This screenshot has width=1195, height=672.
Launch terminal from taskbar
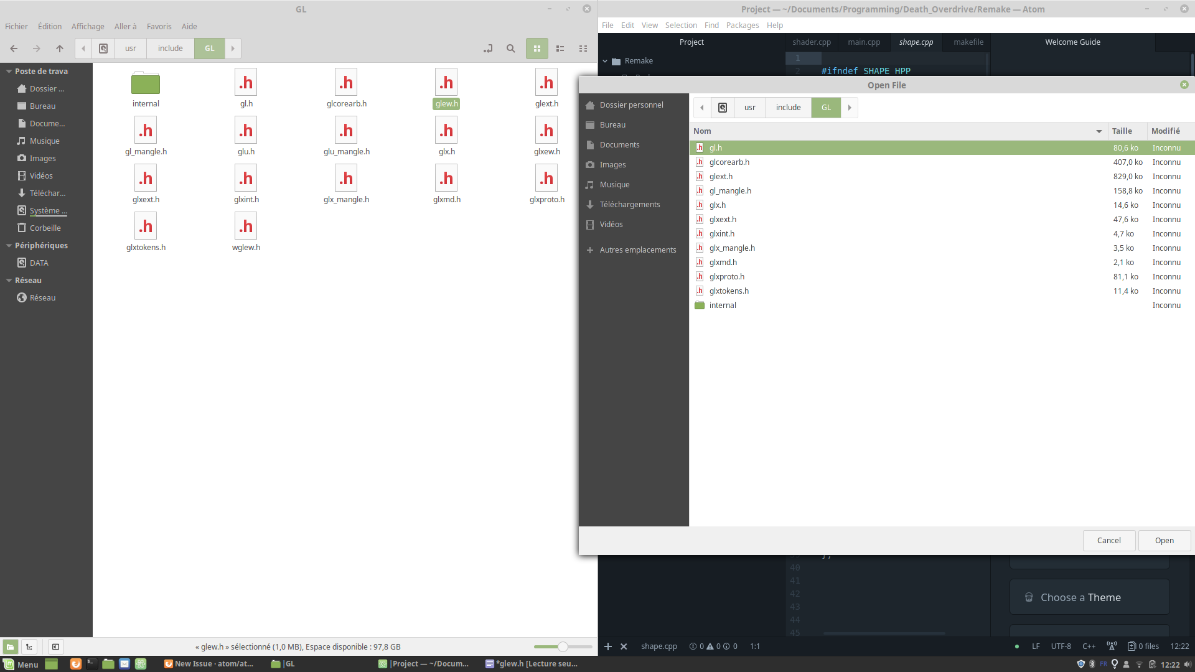coord(92,664)
